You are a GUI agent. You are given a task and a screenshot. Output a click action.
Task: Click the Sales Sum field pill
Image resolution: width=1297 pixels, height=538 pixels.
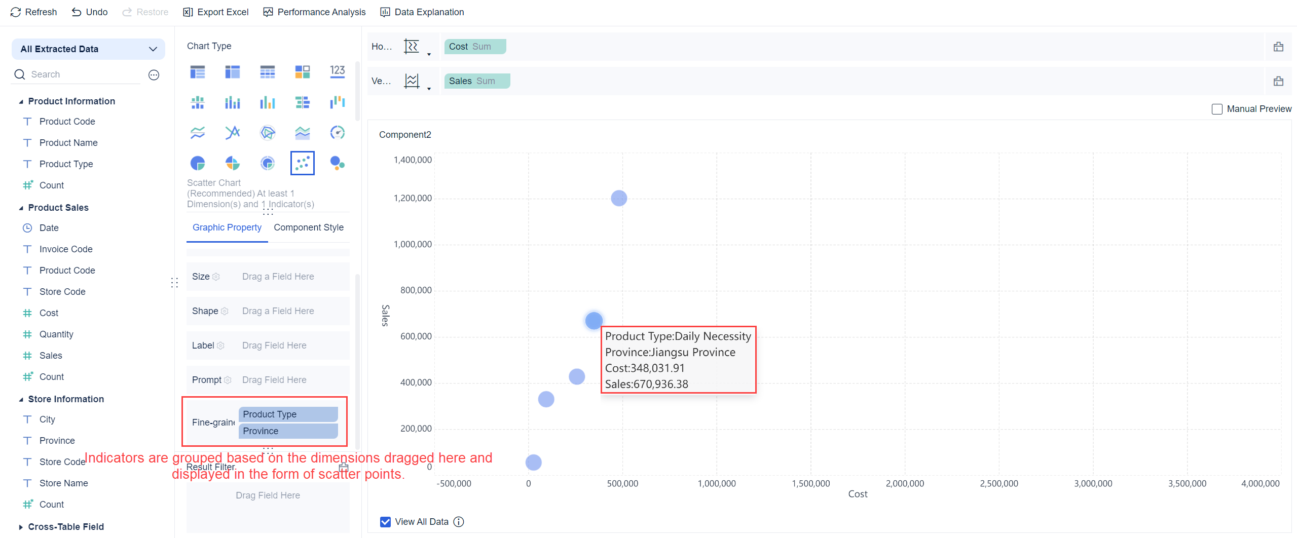(477, 81)
